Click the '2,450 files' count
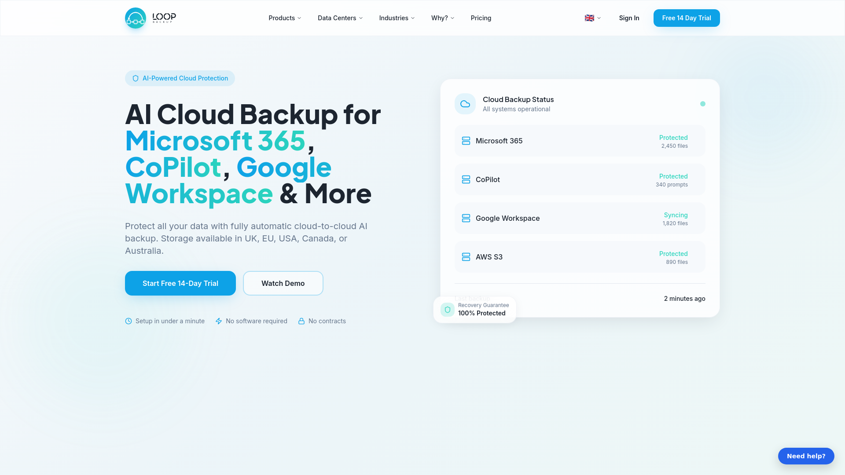 click(x=674, y=146)
